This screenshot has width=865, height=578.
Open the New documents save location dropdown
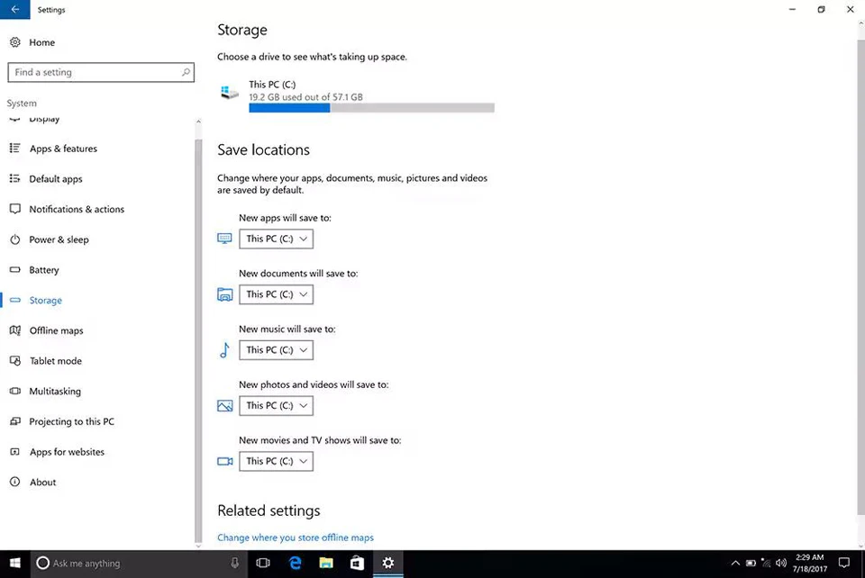point(276,294)
